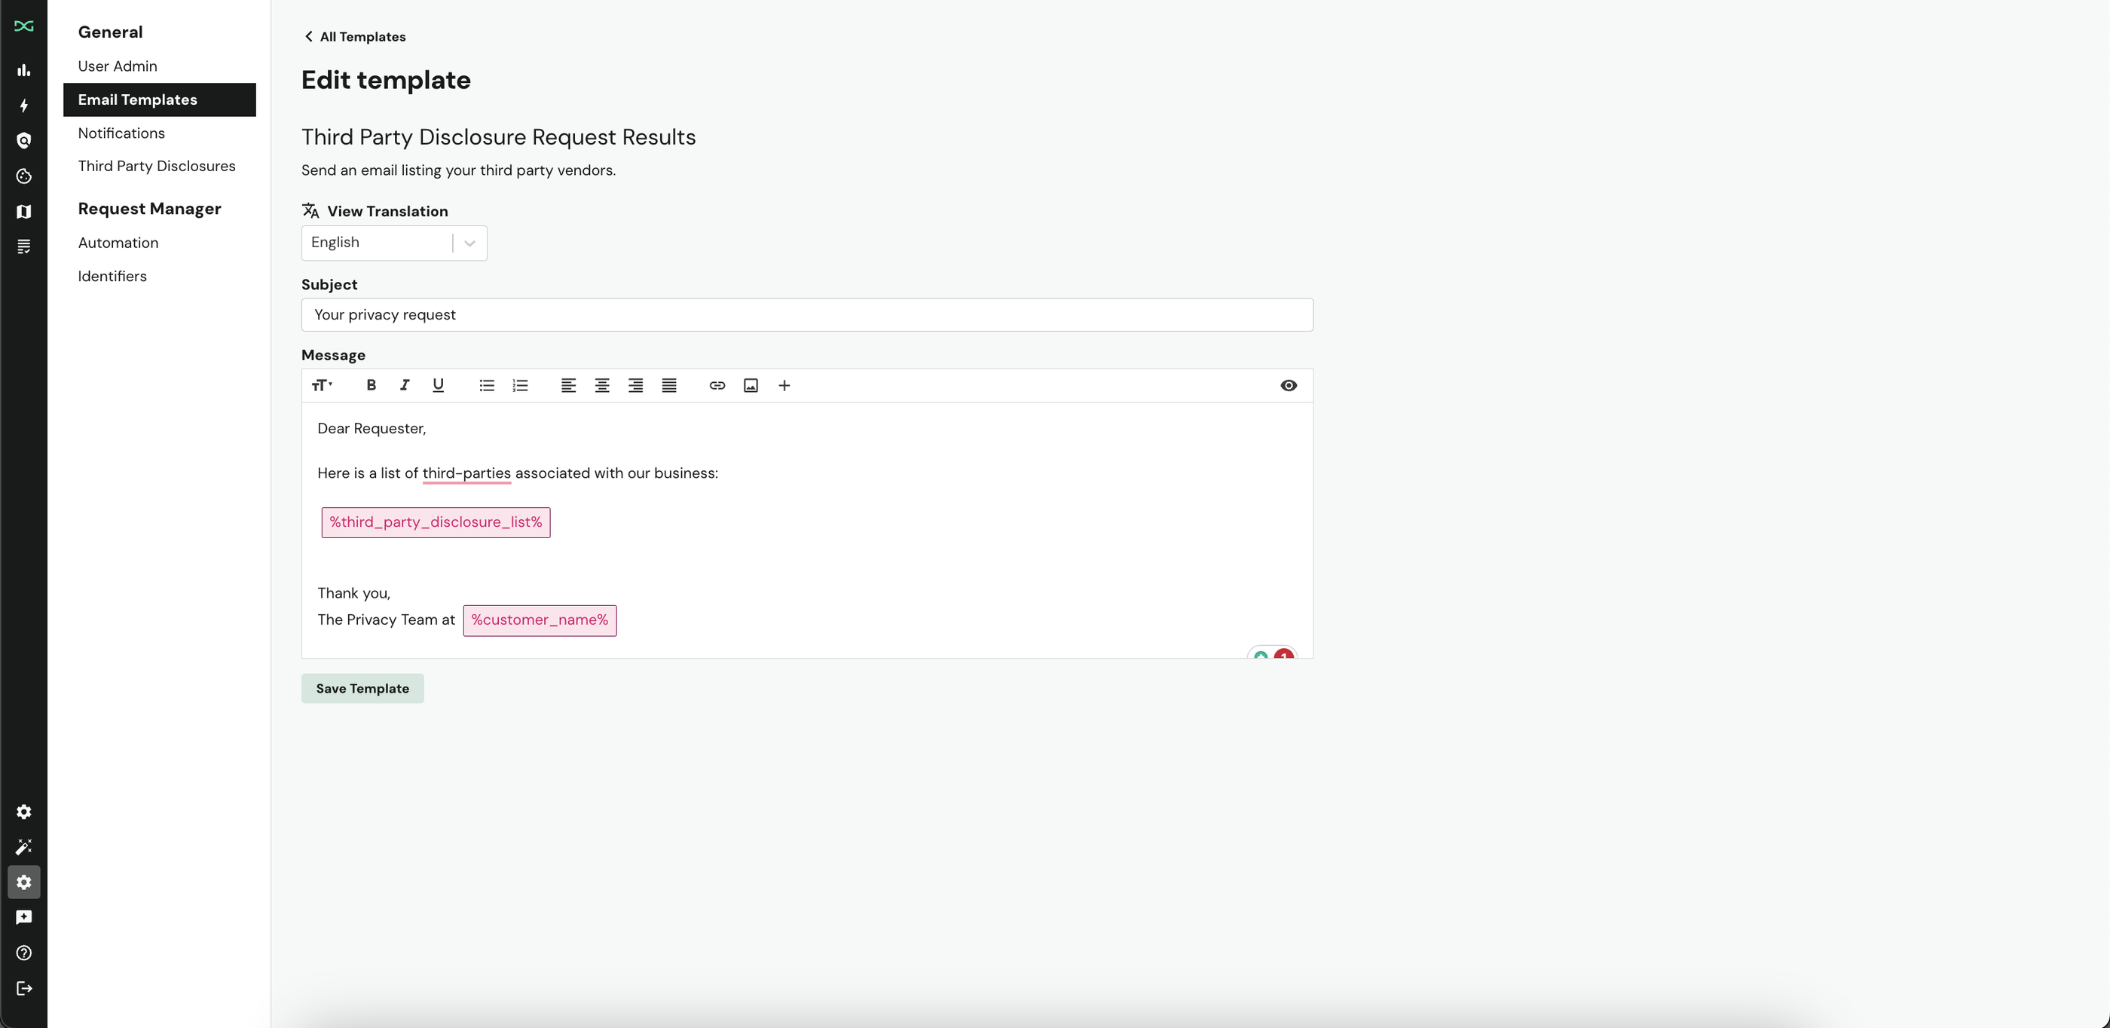The height and width of the screenshot is (1028, 2110).
Task: Click the plus insert variable icon
Action: pyautogui.click(x=784, y=385)
